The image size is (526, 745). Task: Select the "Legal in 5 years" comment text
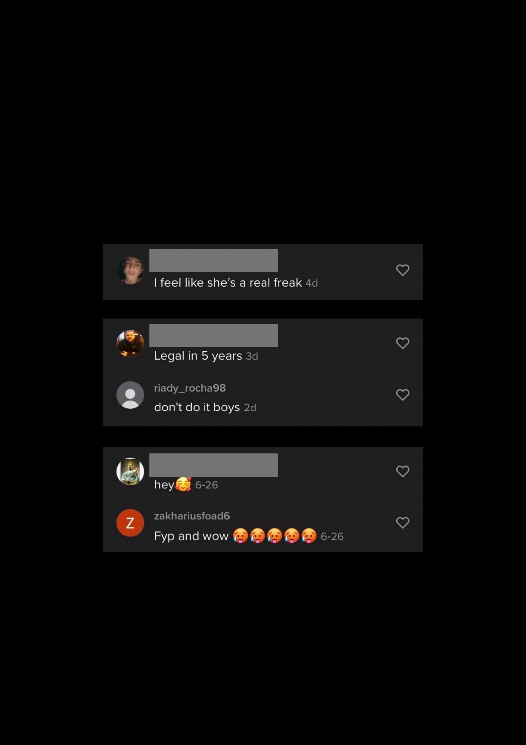click(x=198, y=356)
